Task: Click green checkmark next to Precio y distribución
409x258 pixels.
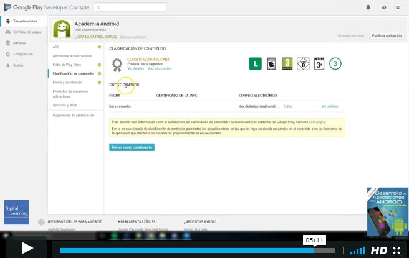Action: coord(99,83)
